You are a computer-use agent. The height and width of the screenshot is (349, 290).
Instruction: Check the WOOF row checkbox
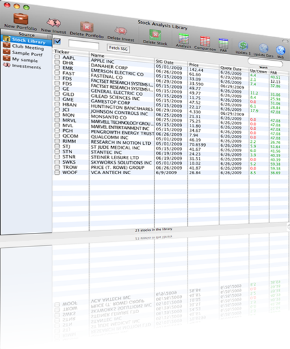click(57, 172)
